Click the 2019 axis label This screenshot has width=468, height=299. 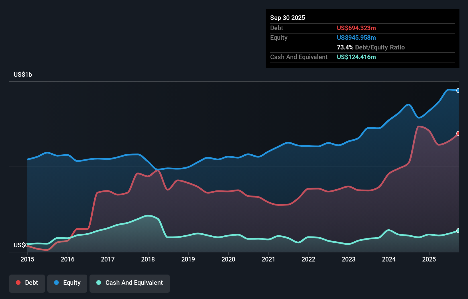188,259
